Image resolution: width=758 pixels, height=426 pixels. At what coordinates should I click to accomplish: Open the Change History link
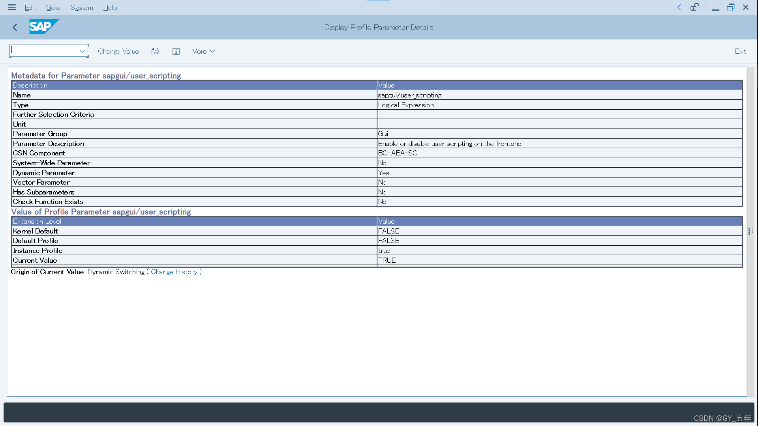click(174, 272)
